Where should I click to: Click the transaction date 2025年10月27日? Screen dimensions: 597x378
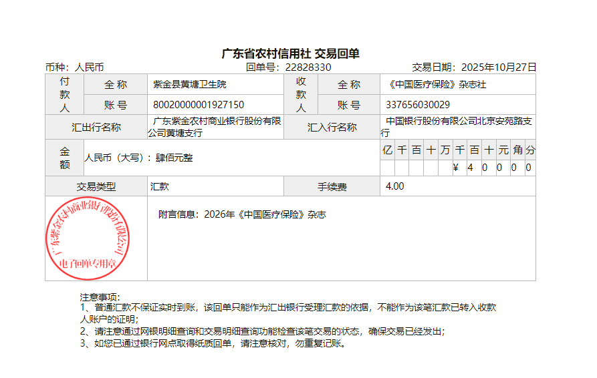click(x=499, y=67)
